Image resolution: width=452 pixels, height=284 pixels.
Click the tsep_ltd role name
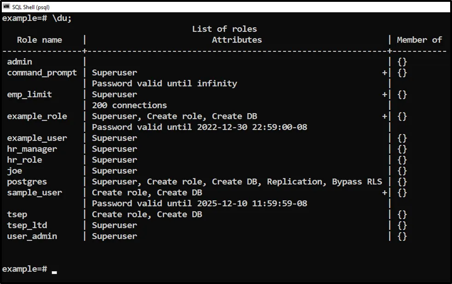click(27, 225)
